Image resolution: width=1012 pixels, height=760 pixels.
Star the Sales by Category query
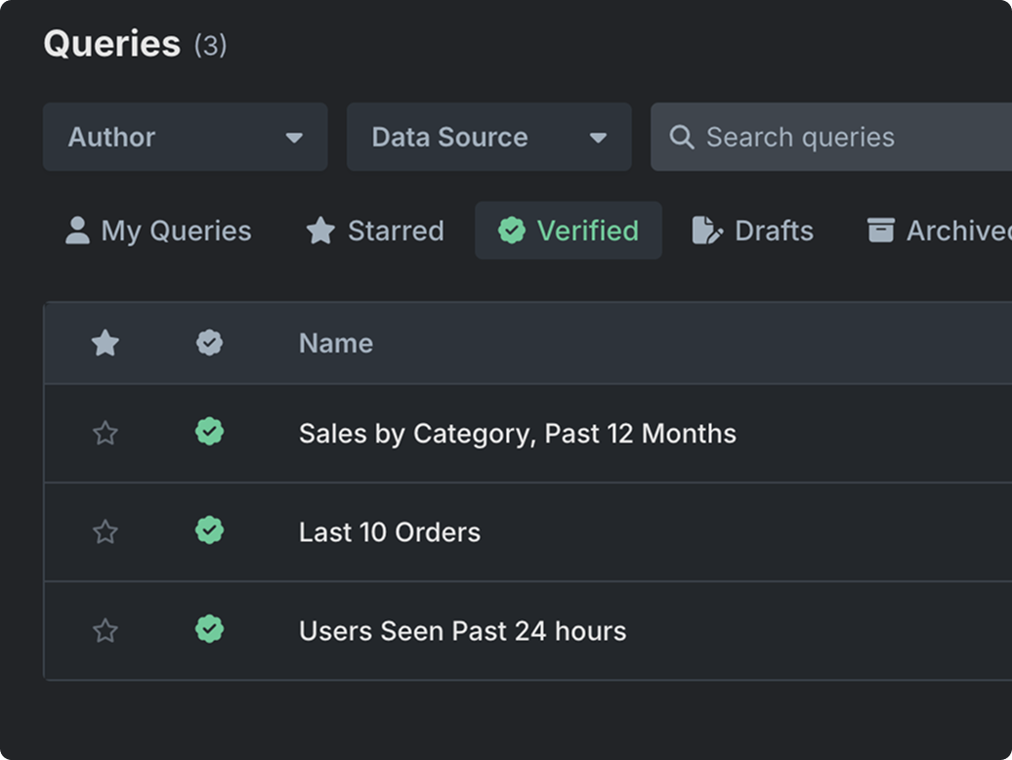pos(105,433)
